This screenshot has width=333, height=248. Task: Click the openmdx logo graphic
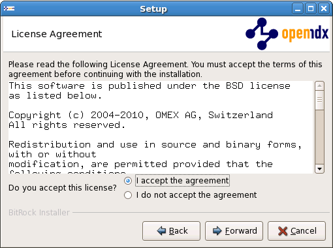(287, 34)
